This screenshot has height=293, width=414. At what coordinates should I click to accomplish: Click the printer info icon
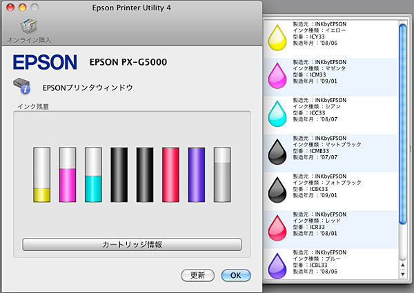coord(21,85)
